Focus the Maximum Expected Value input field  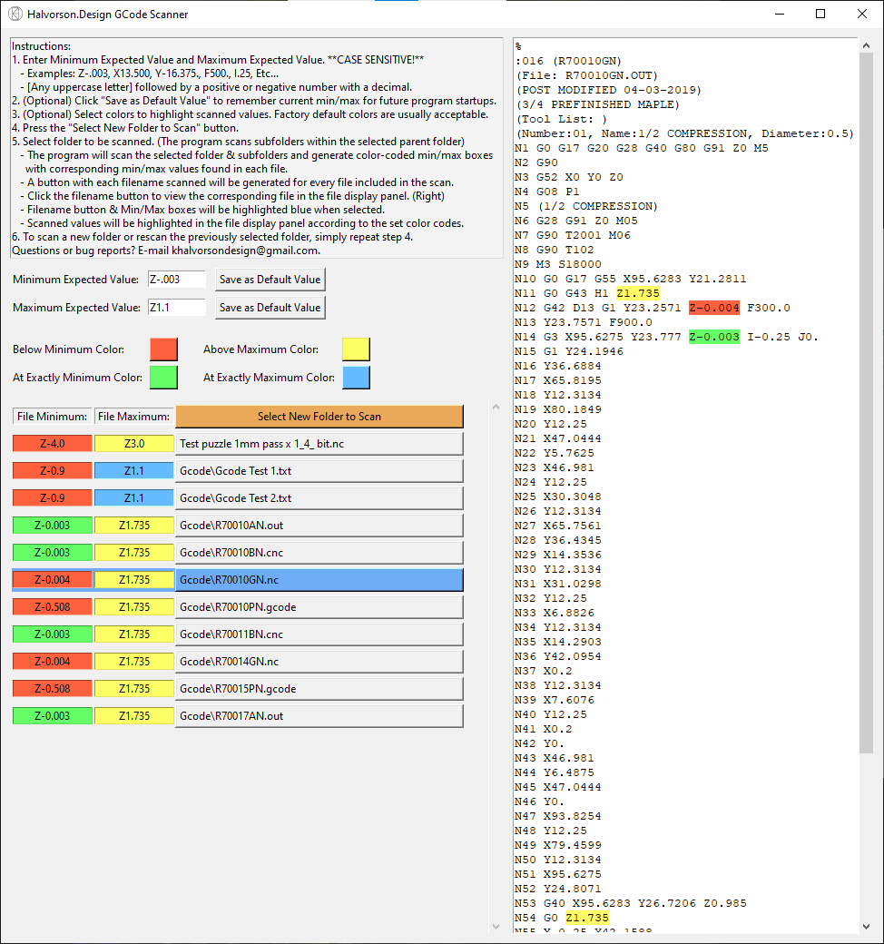click(x=176, y=308)
